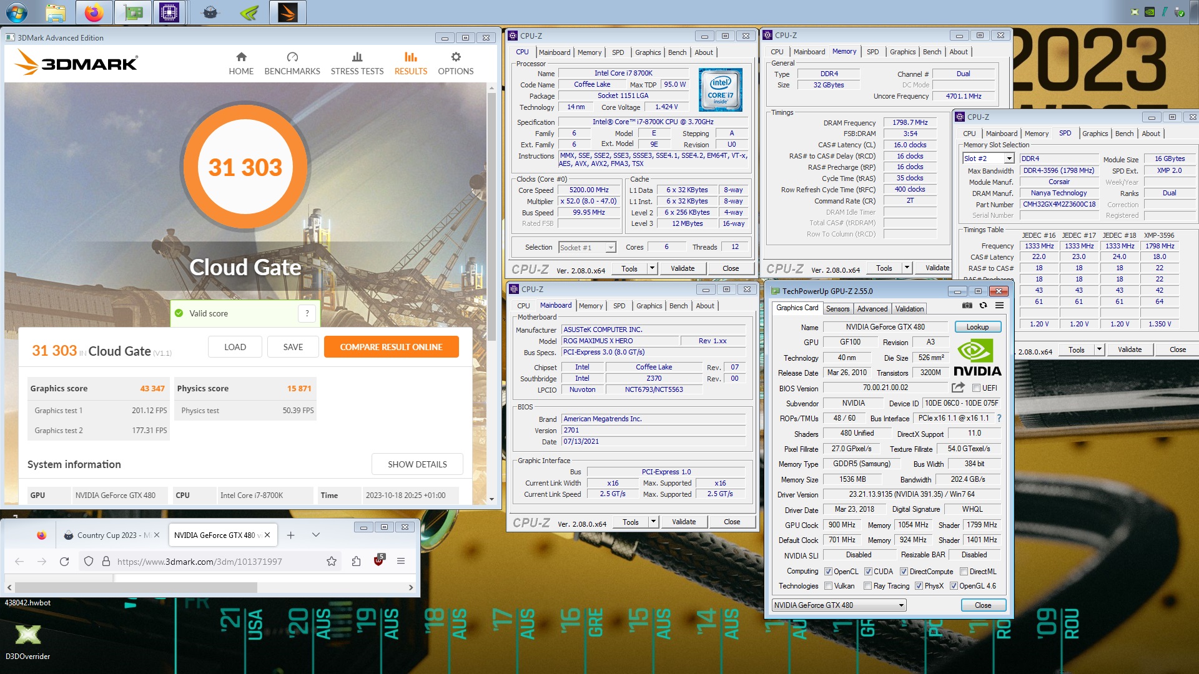The image size is (1199, 674).
Task: Open 3DMark Stress Tests section
Action: 357,64
